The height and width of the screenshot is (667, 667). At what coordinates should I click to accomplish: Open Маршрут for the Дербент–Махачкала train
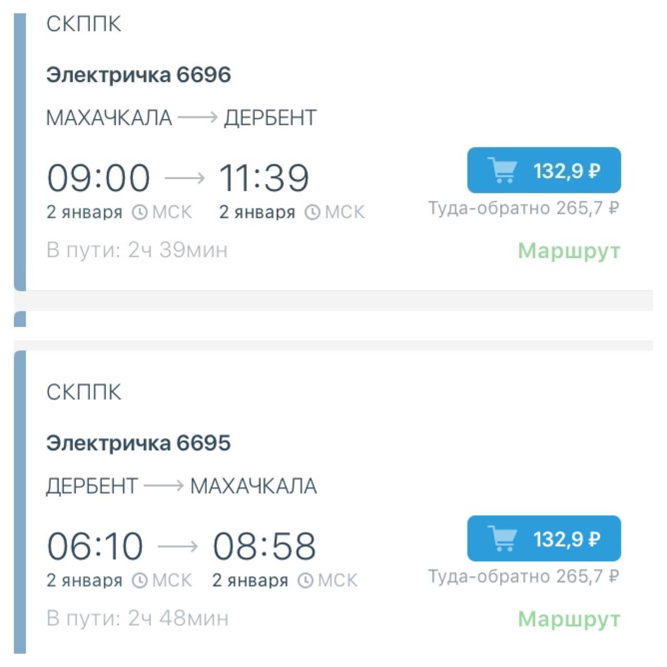[x=569, y=619]
